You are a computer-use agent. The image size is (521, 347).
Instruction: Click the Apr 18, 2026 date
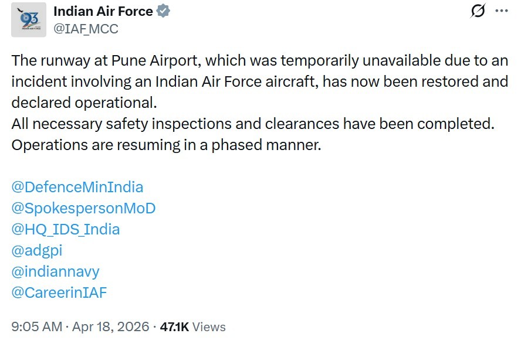110,326
